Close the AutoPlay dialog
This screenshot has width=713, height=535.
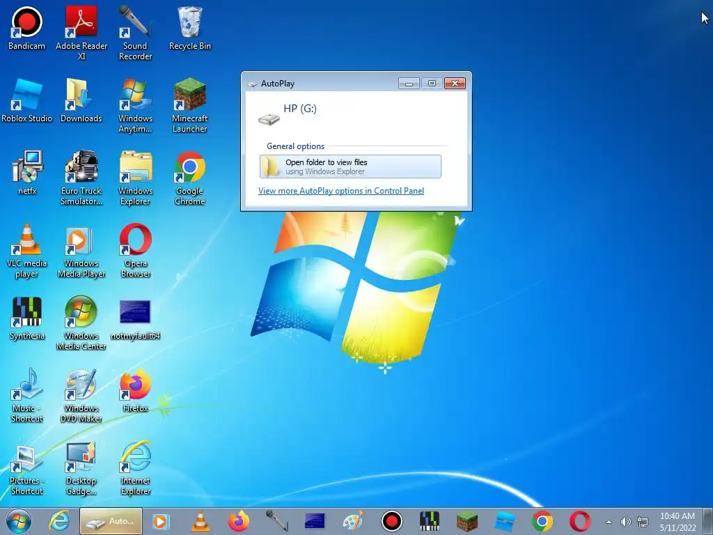coord(455,84)
